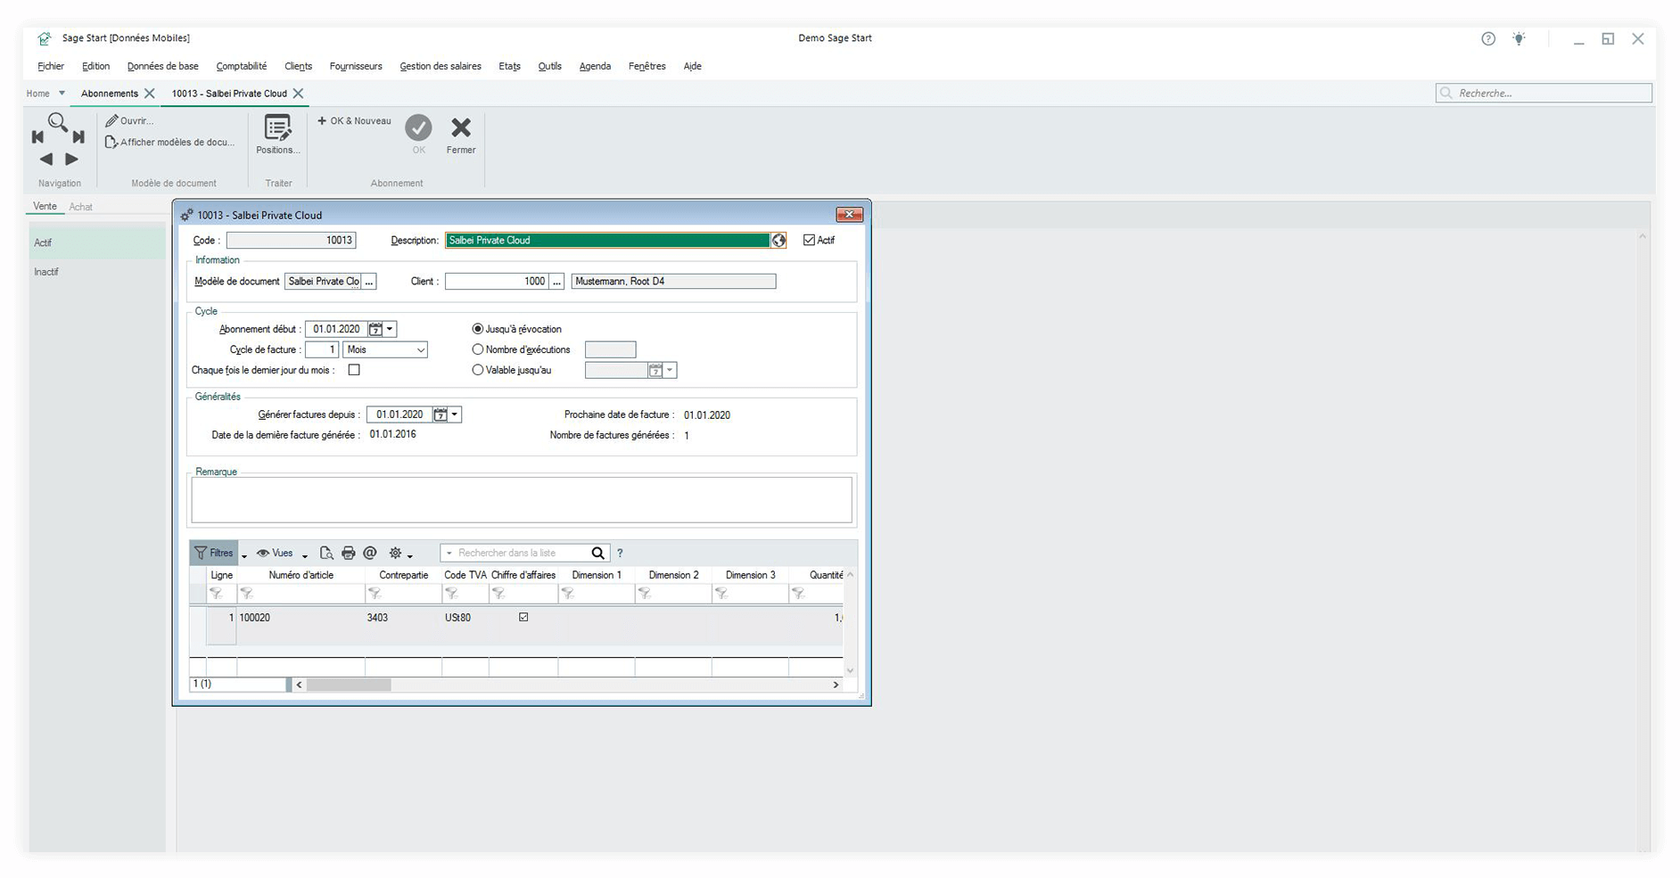The image size is (1680, 878).
Task: Open the Filtres funnel button
Action: [214, 553]
